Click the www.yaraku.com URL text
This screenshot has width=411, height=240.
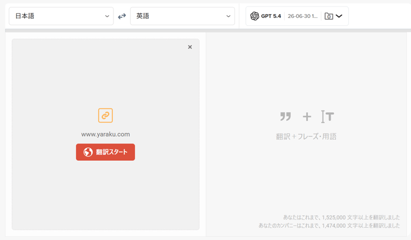pyautogui.click(x=105, y=134)
